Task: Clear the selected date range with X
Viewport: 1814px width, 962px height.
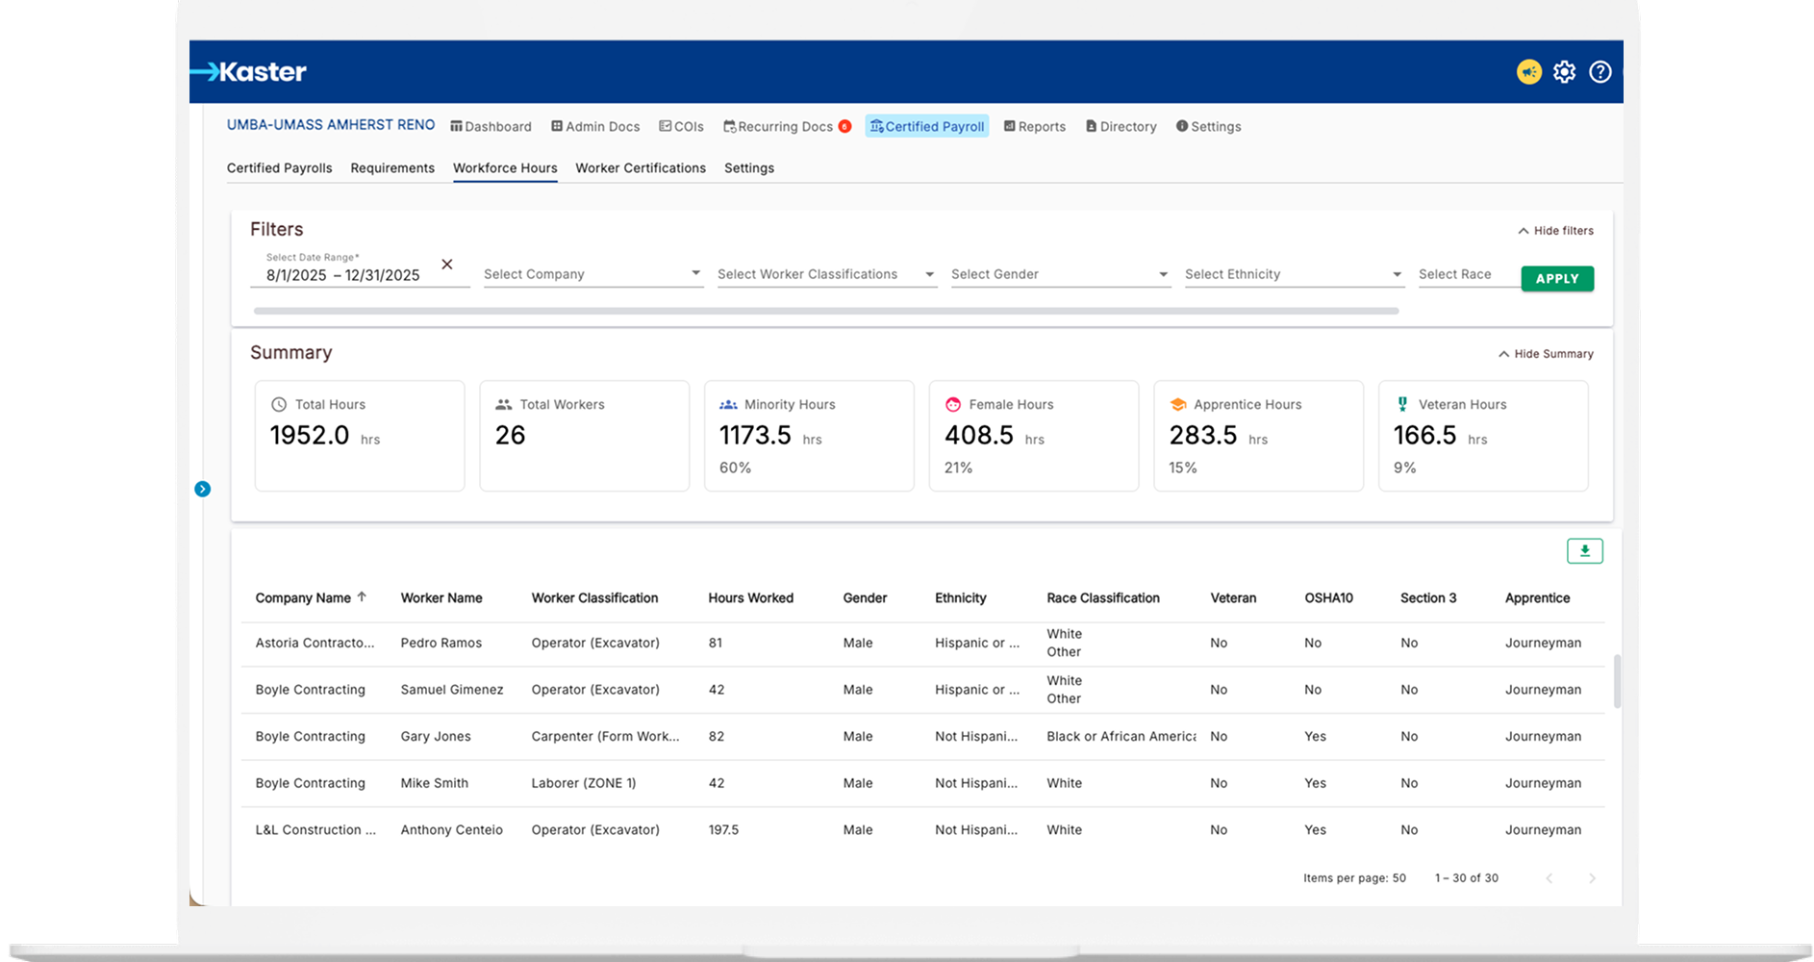Action: pos(447,265)
